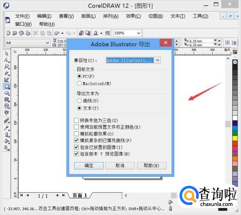Click the Copy icon in toolbar
Image resolution: width=241 pixels, height=215 pixels.
(42, 33)
